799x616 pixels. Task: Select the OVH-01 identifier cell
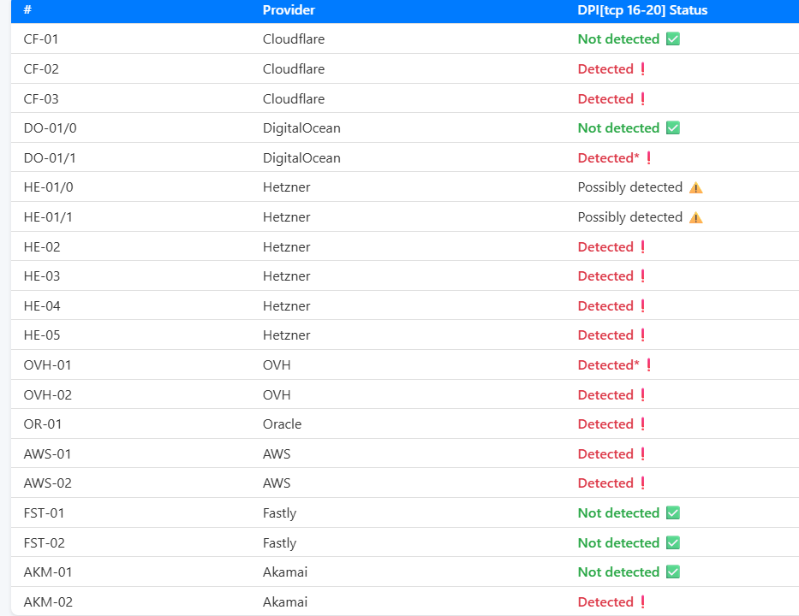click(47, 365)
